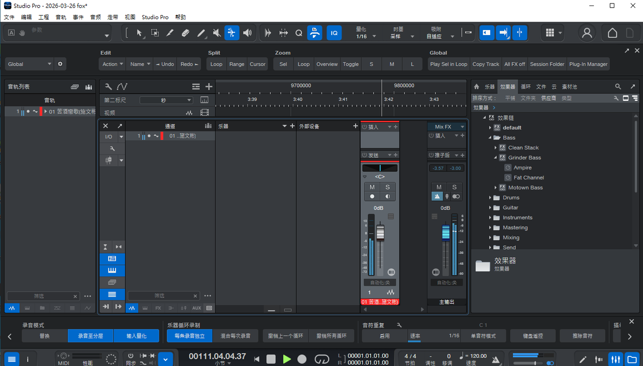
Task: Collapse the Grinder Bass effect chain
Action: tap(496, 157)
